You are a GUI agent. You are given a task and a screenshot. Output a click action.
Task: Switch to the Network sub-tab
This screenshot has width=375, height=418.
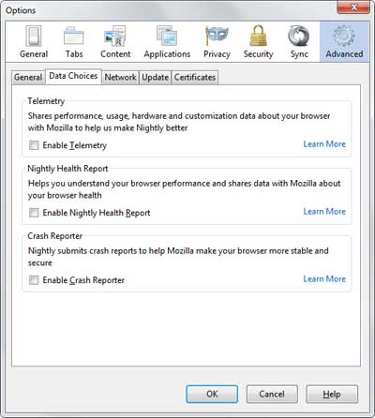120,77
